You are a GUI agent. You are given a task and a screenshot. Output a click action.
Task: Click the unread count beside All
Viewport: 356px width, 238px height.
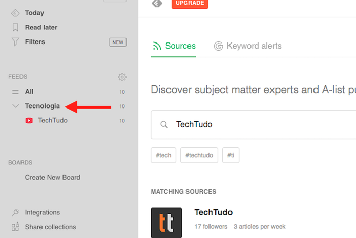coord(122,92)
